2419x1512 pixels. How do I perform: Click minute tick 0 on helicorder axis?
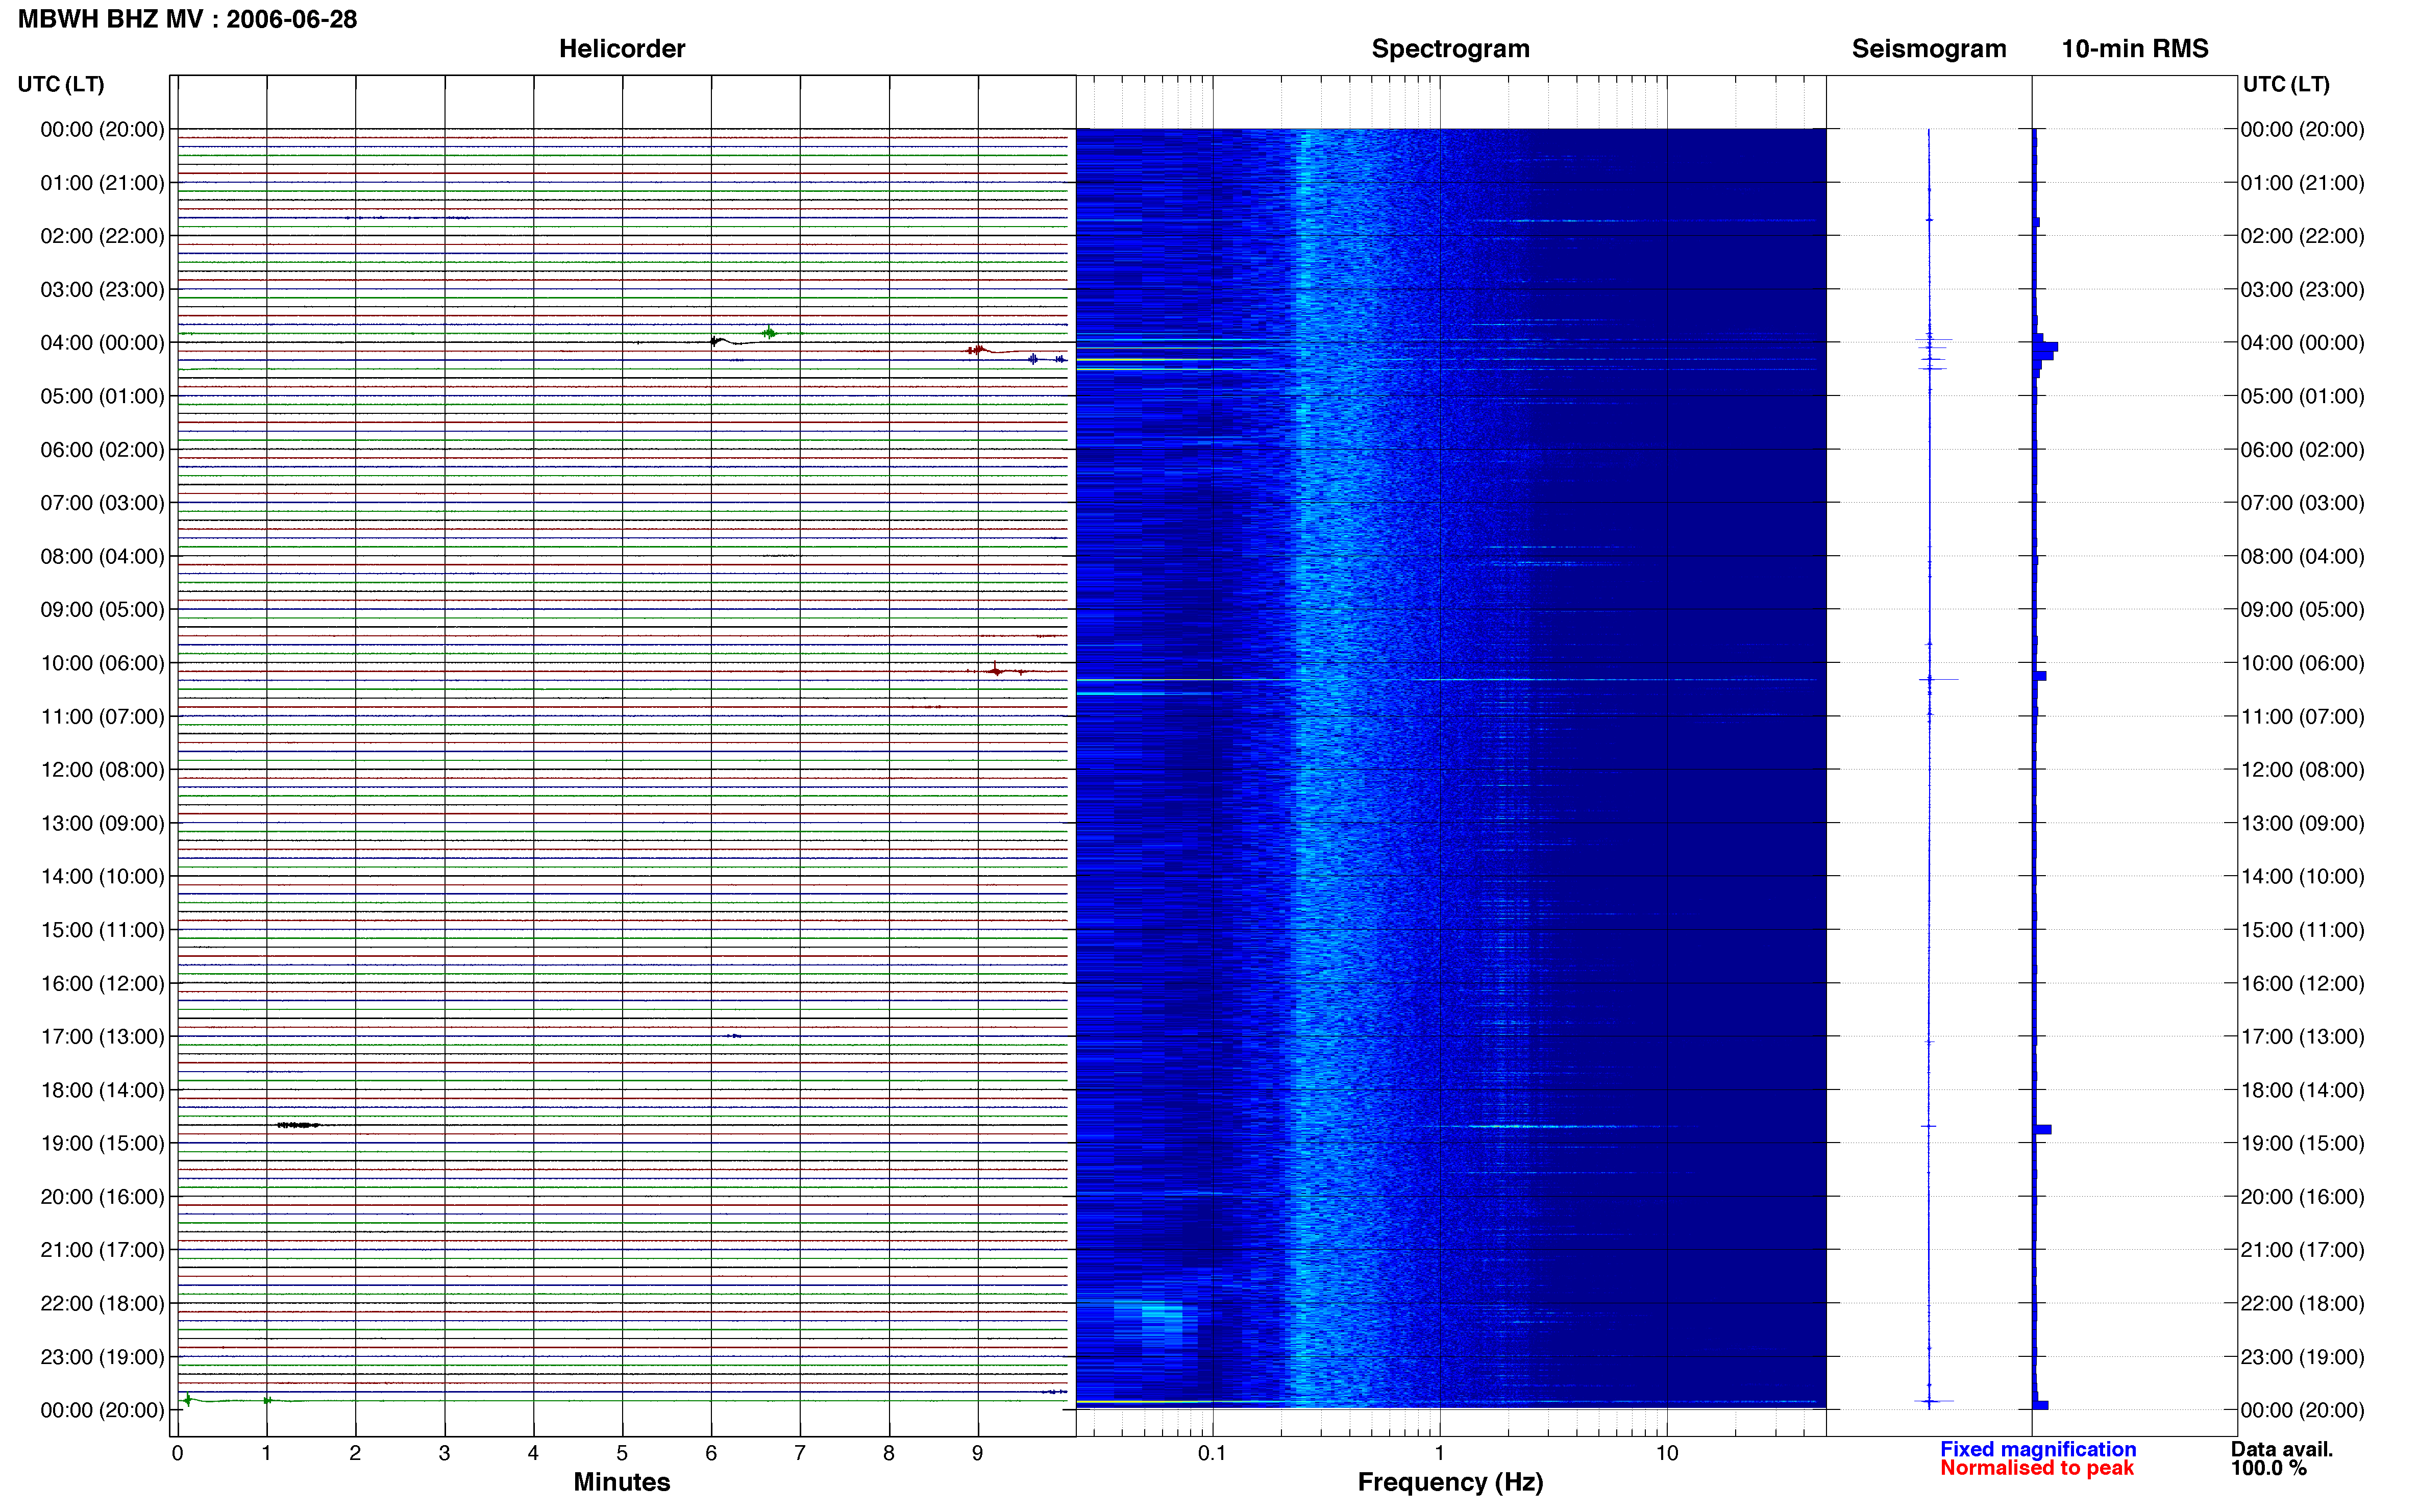click(x=177, y=1453)
